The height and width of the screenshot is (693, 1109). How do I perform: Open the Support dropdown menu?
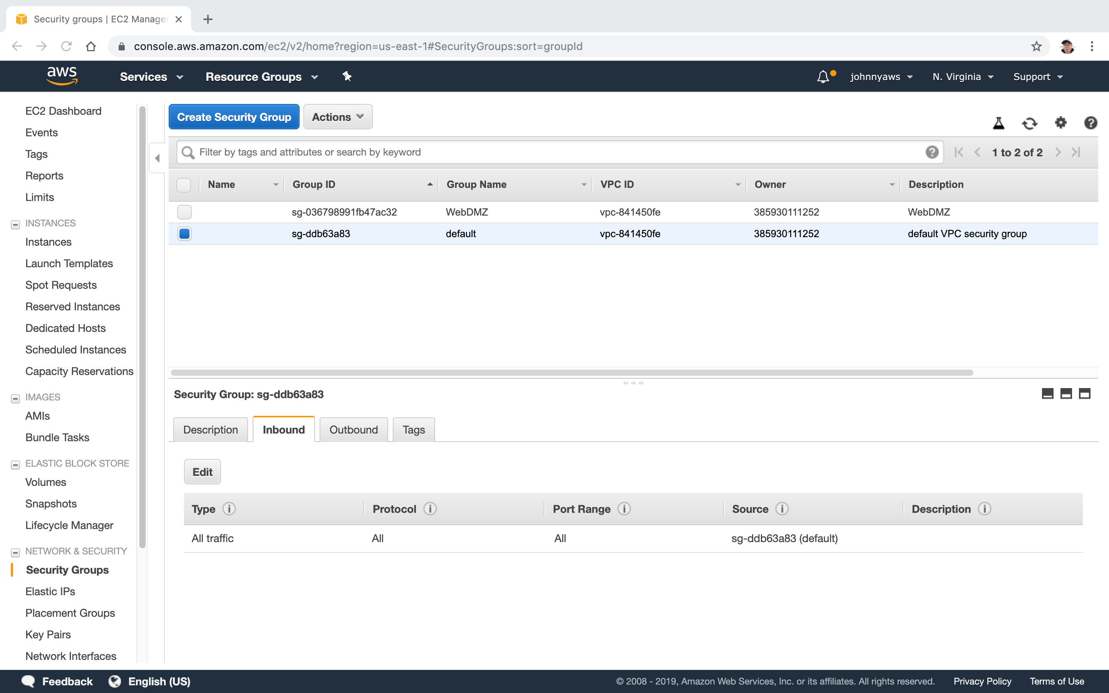[x=1038, y=77]
